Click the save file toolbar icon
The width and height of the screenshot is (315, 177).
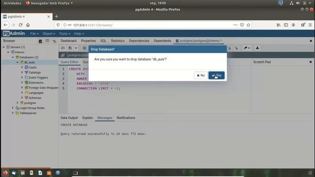(70, 48)
